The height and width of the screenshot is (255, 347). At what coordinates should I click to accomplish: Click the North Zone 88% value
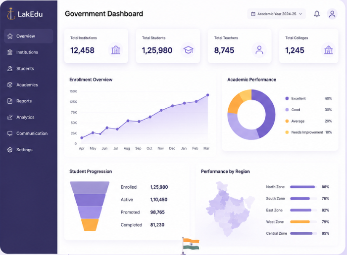tap(325, 187)
